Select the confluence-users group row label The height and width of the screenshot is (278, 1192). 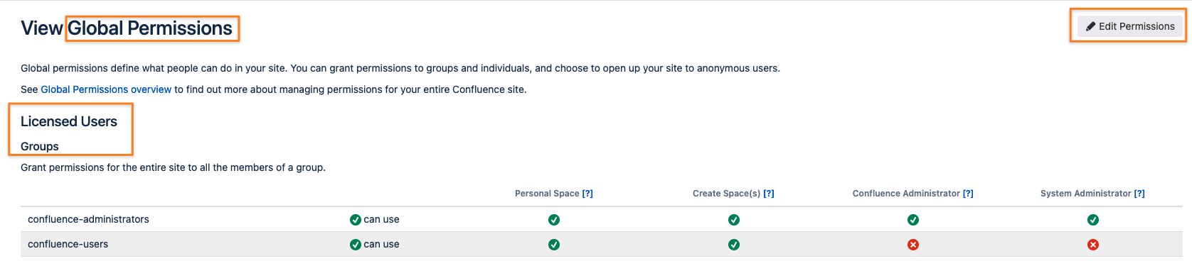(68, 244)
